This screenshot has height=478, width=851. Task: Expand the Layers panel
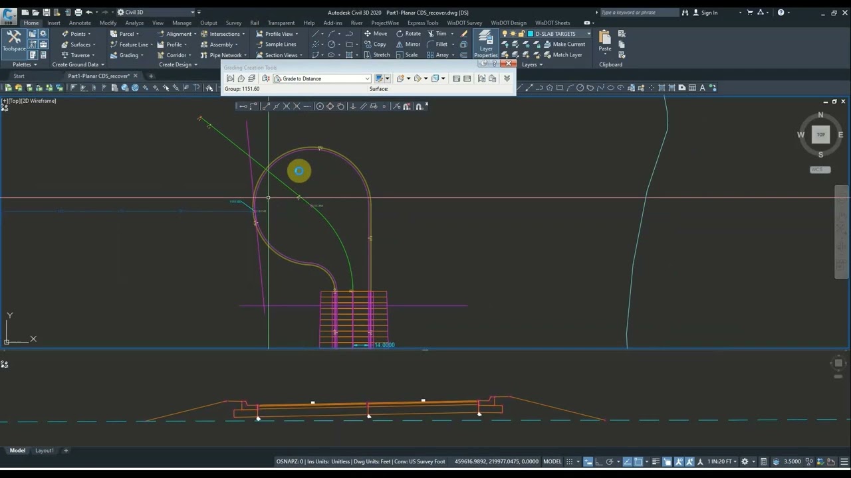pyautogui.click(x=532, y=64)
